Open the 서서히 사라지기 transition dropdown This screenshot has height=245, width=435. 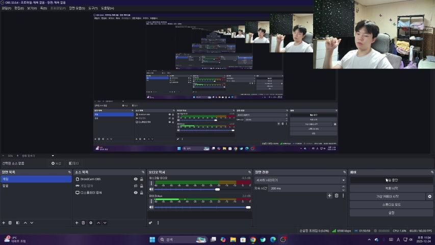tap(299, 180)
